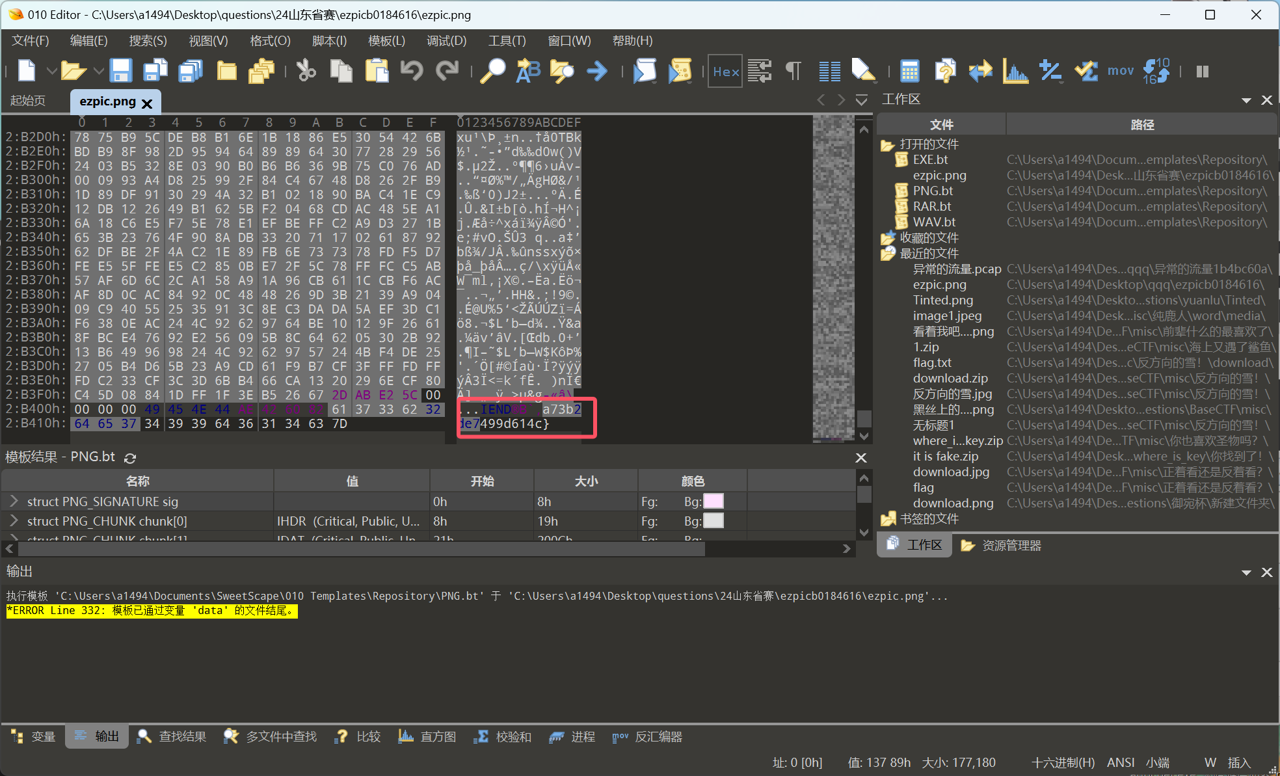Image resolution: width=1280 pixels, height=776 pixels.
Task: Refresh the PNG.bt template results
Action: [x=130, y=458]
